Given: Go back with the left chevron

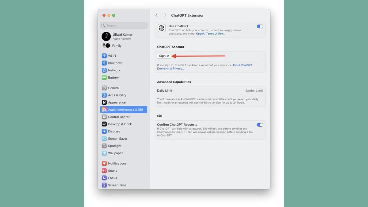Looking at the screenshot, I should coord(156,15).
